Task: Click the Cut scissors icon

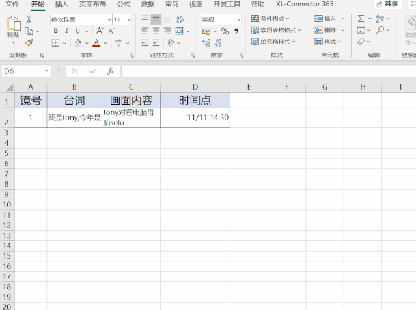Action: pos(29,19)
